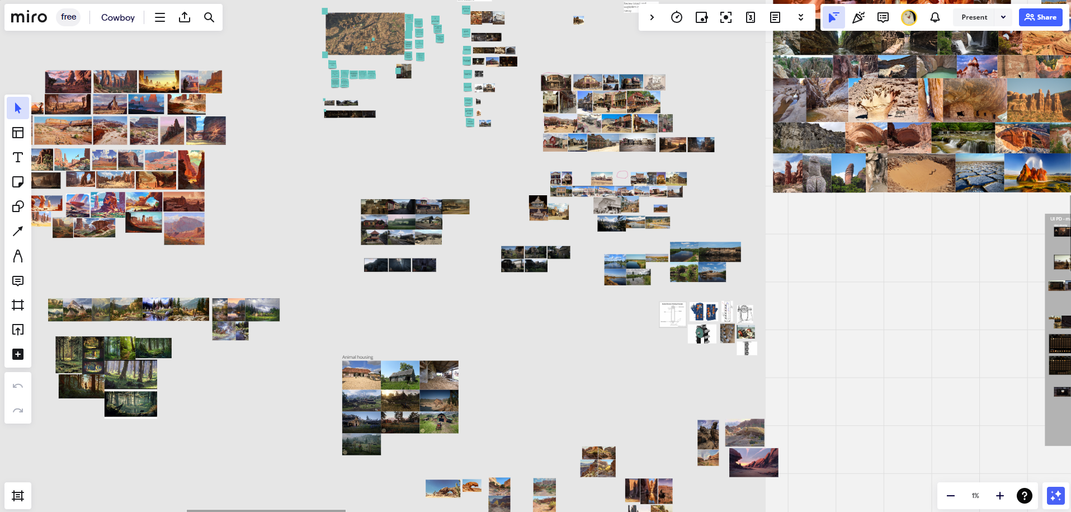Select the Sticky note tool
This screenshot has height=512, width=1071.
[x=18, y=182]
